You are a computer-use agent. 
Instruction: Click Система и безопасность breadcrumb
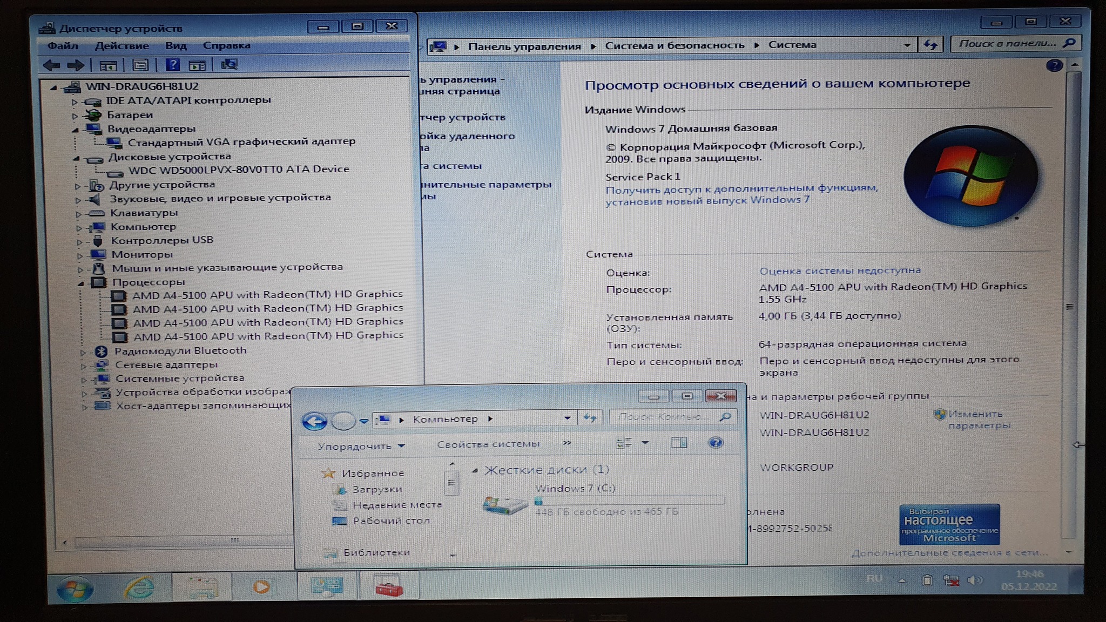675,45
